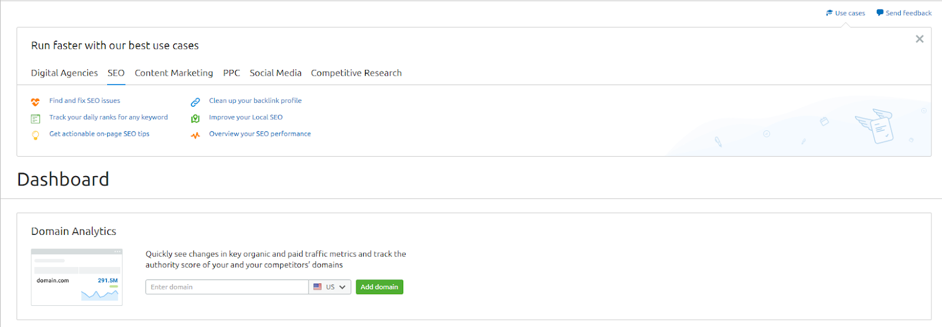Click the Send feedback speech bubble icon
Image resolution: width=942 pixels, height=327 pixels.
coord(880,13)
